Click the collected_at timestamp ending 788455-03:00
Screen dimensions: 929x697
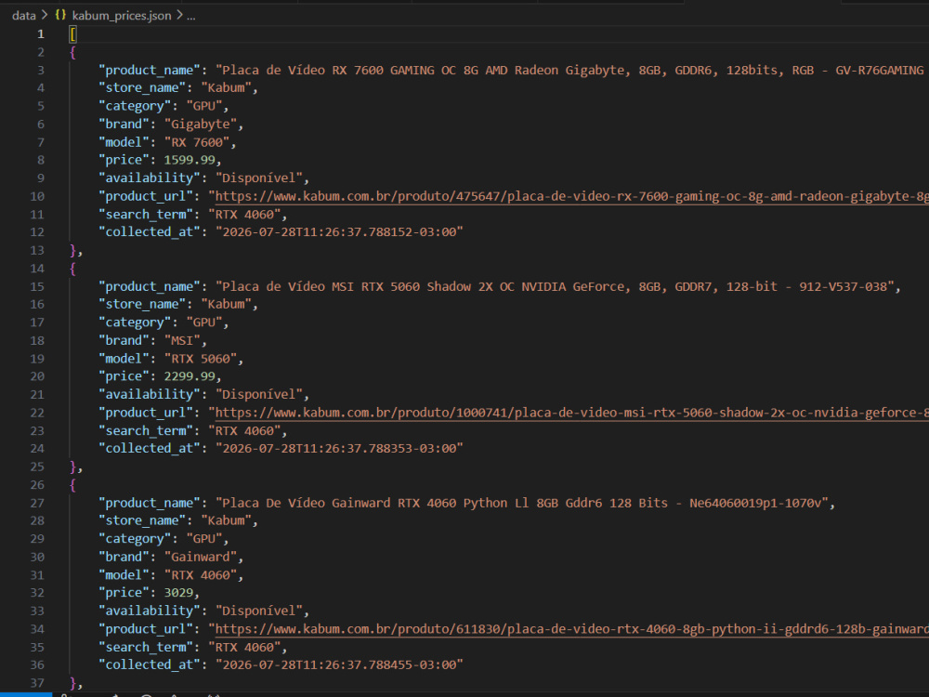339,664
